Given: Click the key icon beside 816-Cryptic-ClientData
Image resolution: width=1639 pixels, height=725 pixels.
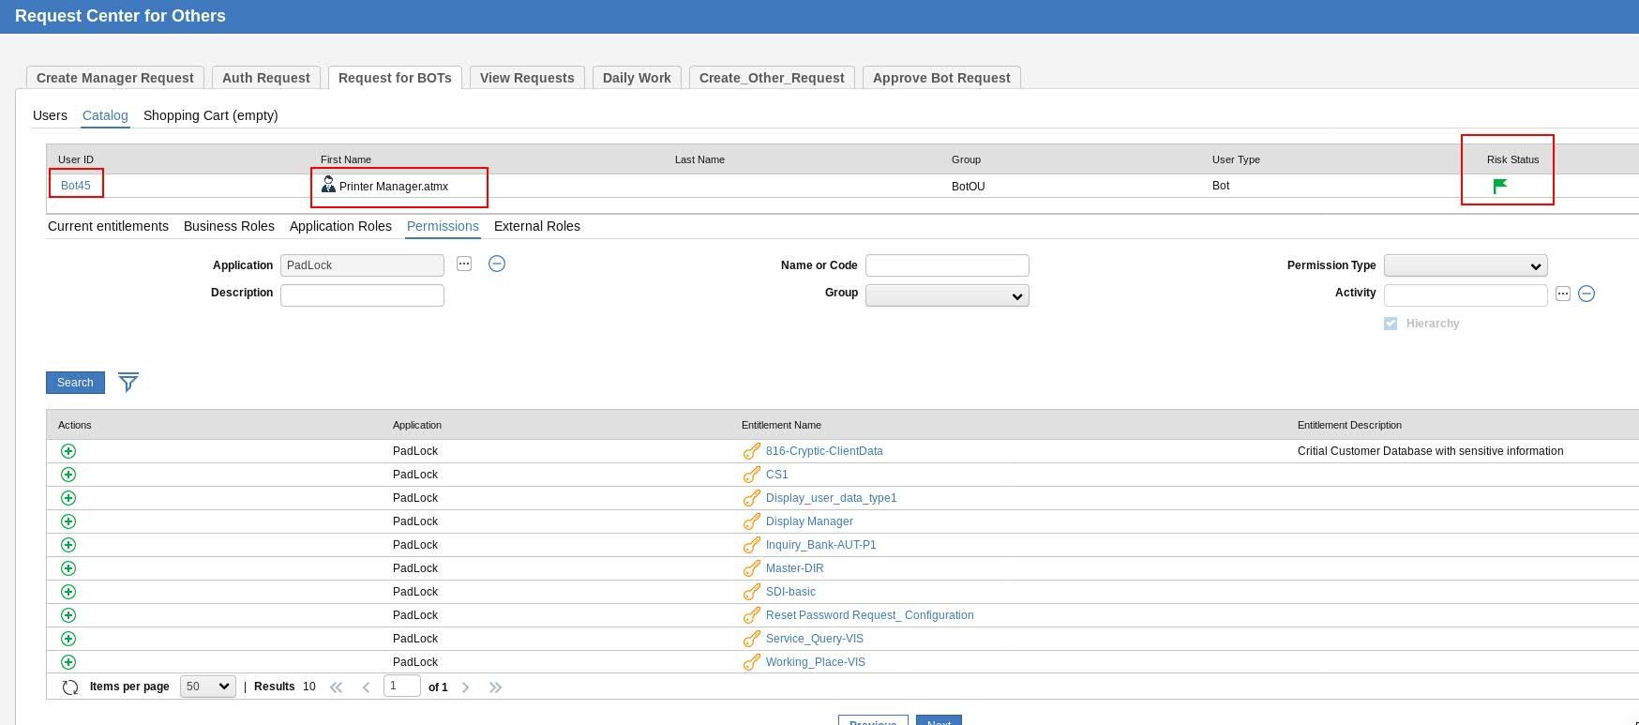Looking at the screenshot, I should 752,451.
